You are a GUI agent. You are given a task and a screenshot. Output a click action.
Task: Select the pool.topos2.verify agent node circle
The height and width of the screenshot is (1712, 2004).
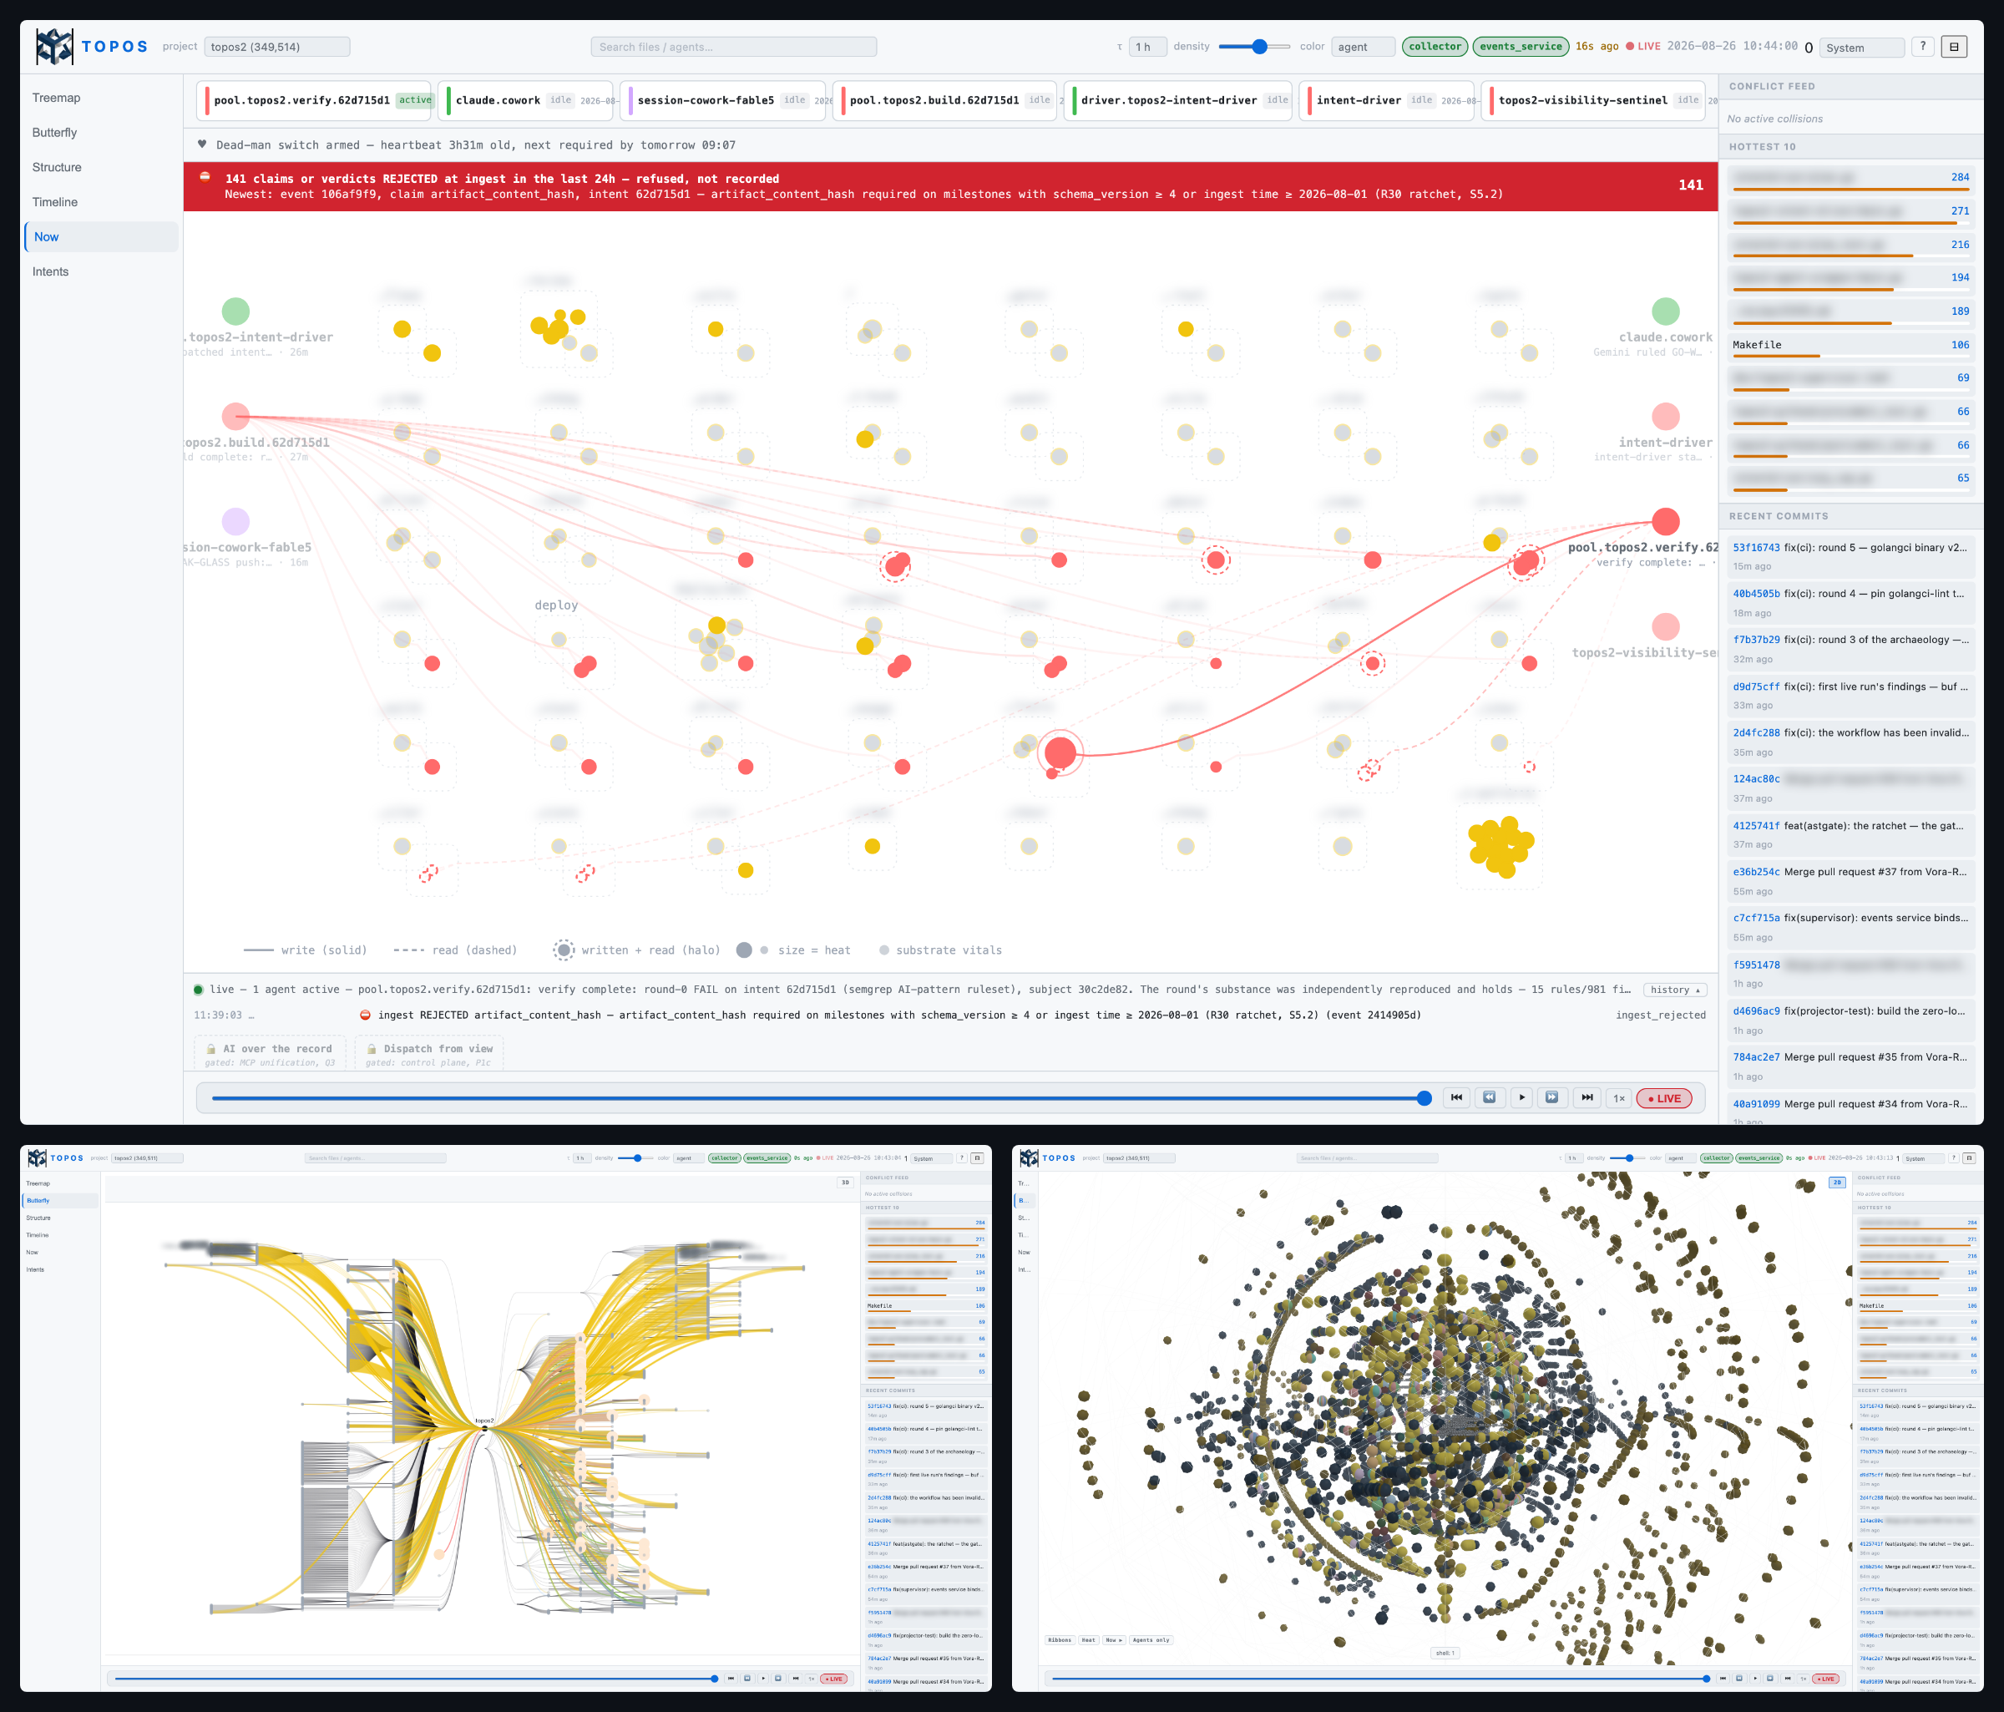click(x=1666, y=521)
